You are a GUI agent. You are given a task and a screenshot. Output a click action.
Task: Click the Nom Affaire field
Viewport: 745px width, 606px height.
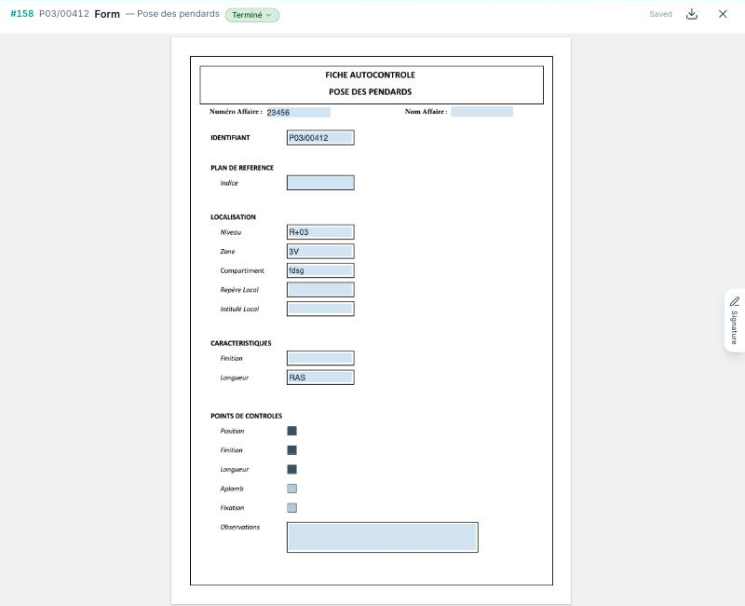[x=481, y=112]
